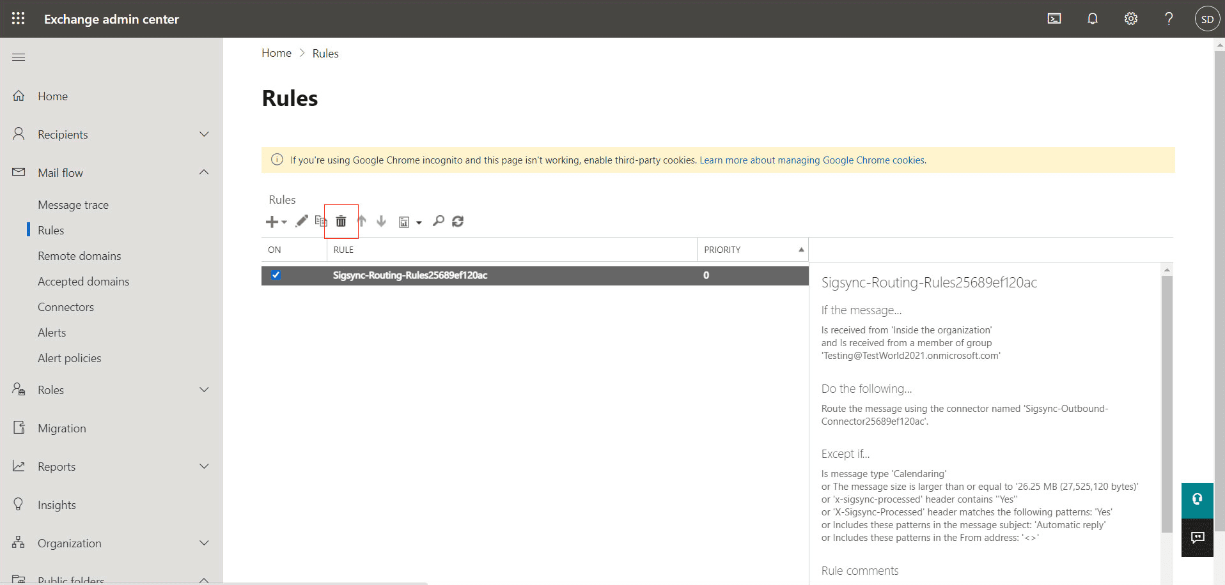
Task: Collapse the Mail flow section
Action: pos(204,172)
